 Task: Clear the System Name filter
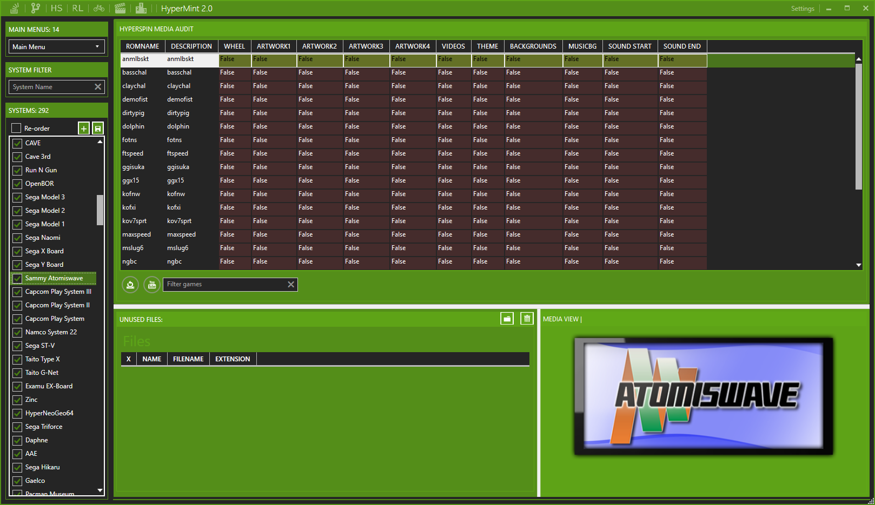coord(98,87)
